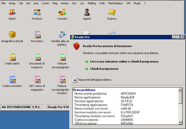Open DDT carico di magazzino icon
This screenshot has height=129, width=186.
(x=37, y=79)
